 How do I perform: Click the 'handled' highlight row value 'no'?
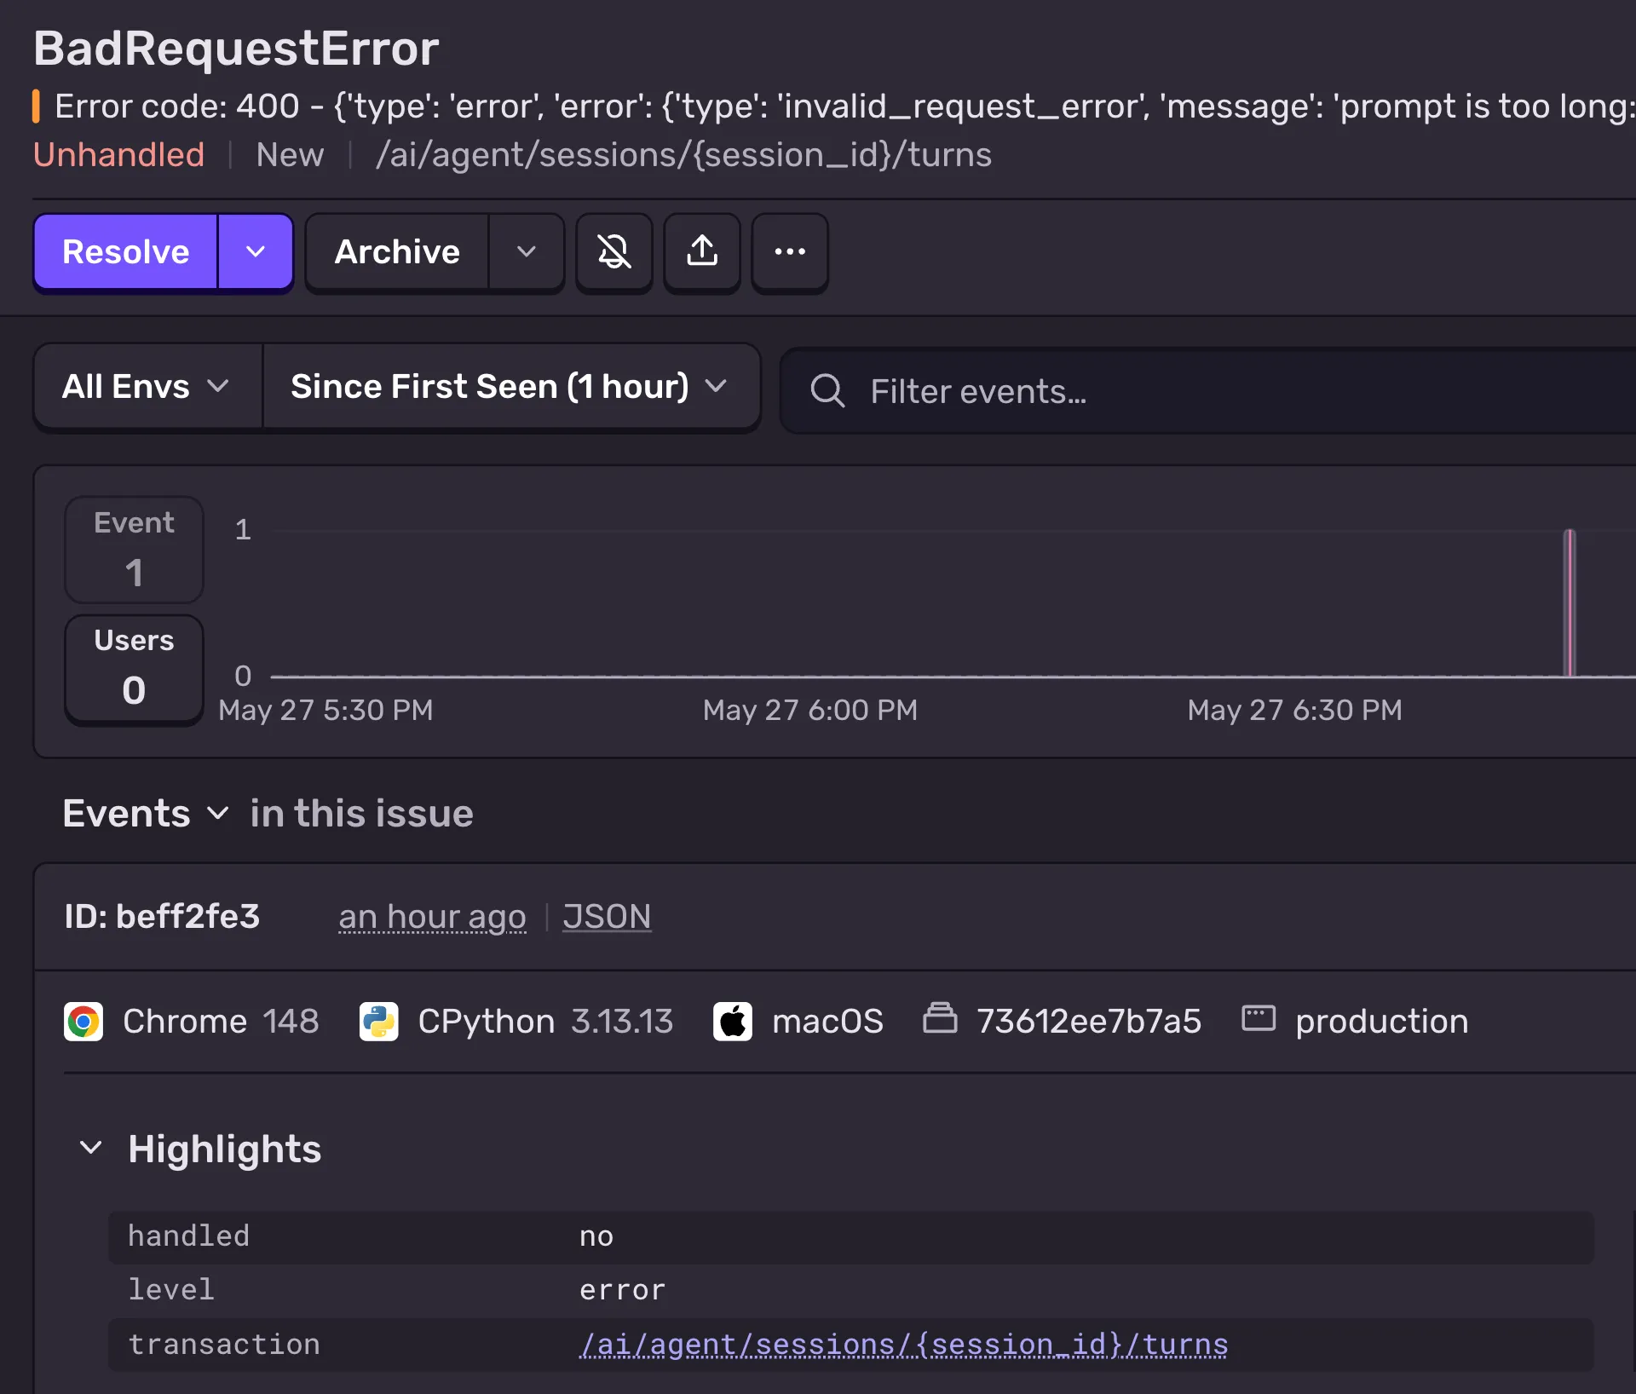[596, 1236]
